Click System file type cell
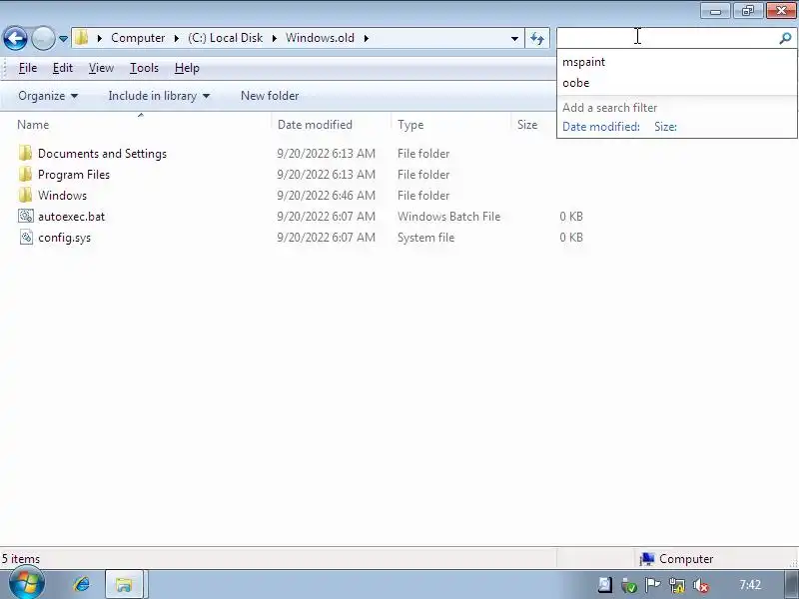This screenshot has width=799, height=599. point(425,238)
